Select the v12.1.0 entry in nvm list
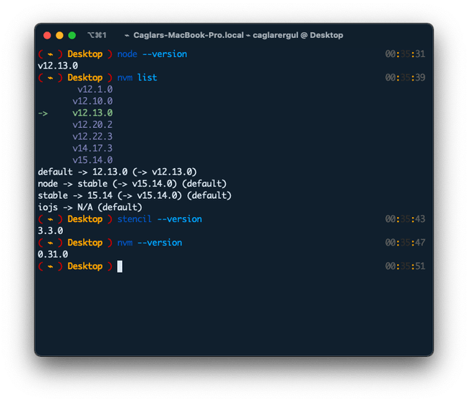The width and height of the screenshot is (468, 402). (95, 89)
